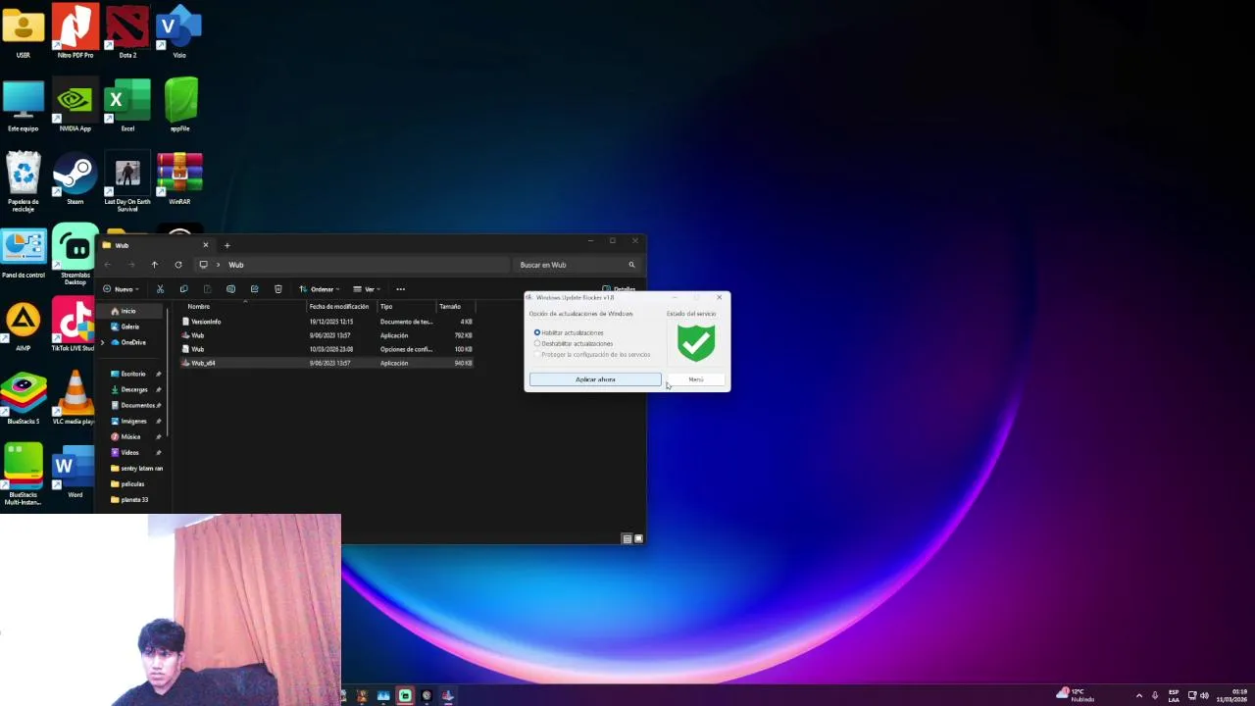Switch to details view button
This screenshot has height=706, width=1255.
pyautogui.click(x=627, y=538)
